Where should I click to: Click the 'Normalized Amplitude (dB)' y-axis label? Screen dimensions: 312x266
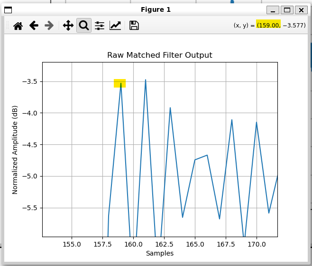15,150
